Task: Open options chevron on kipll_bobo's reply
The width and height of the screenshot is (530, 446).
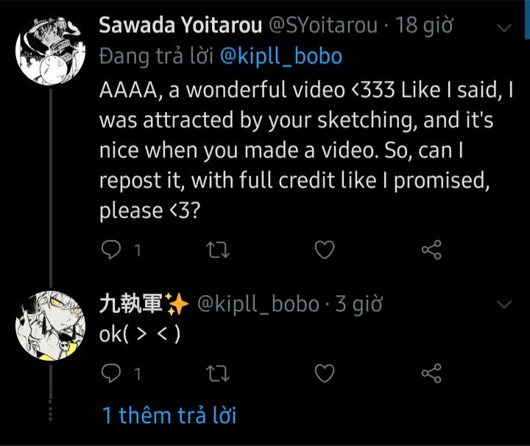Action: (x=505, y=304)
